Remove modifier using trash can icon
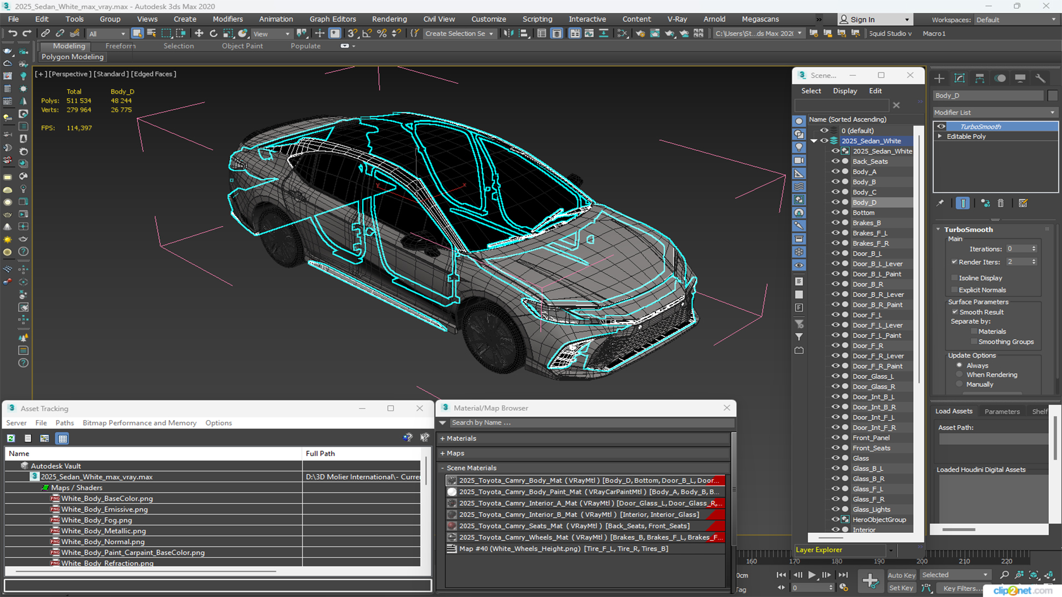This screenshot has height=597, width=1062. pos(1001,203)
